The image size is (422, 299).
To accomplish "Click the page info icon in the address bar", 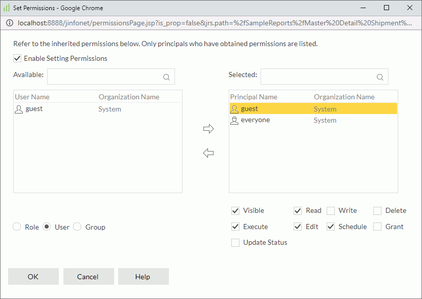I will coord(10,23).
